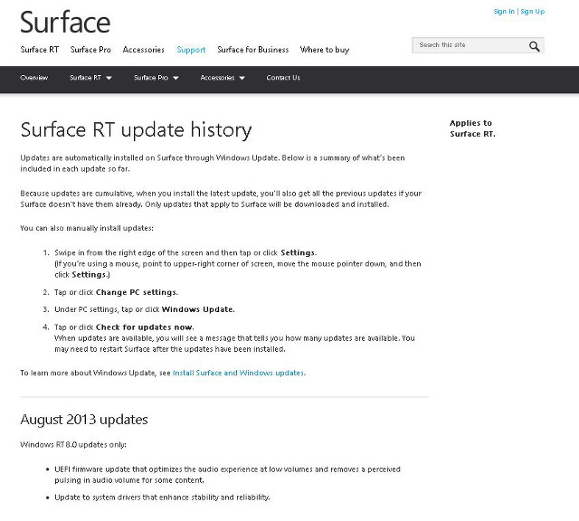579x521 pixels.
Task: Click the search magnifier icon
Action: (x=534, y=46)
